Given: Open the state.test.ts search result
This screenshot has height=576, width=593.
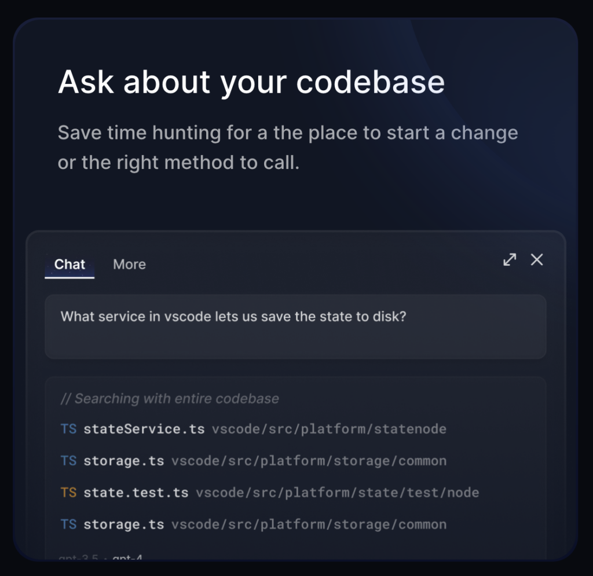Looking at the screenshot, I should coord(136,493).
